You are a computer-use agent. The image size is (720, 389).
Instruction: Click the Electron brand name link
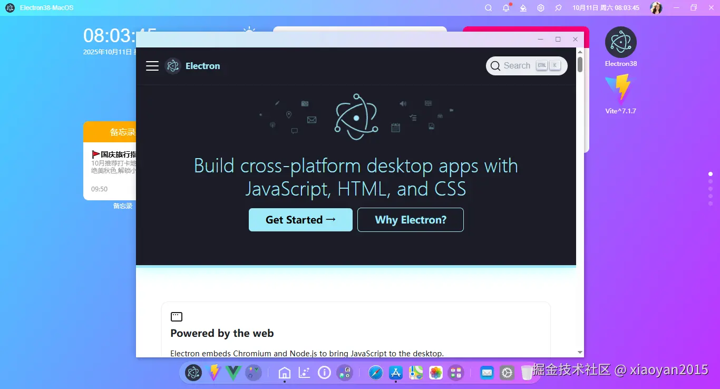pyautogui.click(x=203, y=66)
